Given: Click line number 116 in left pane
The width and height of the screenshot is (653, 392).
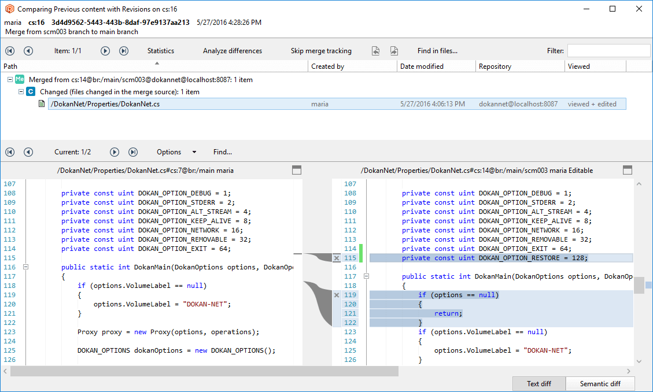Looking at the screenshot, I should 10,267.
